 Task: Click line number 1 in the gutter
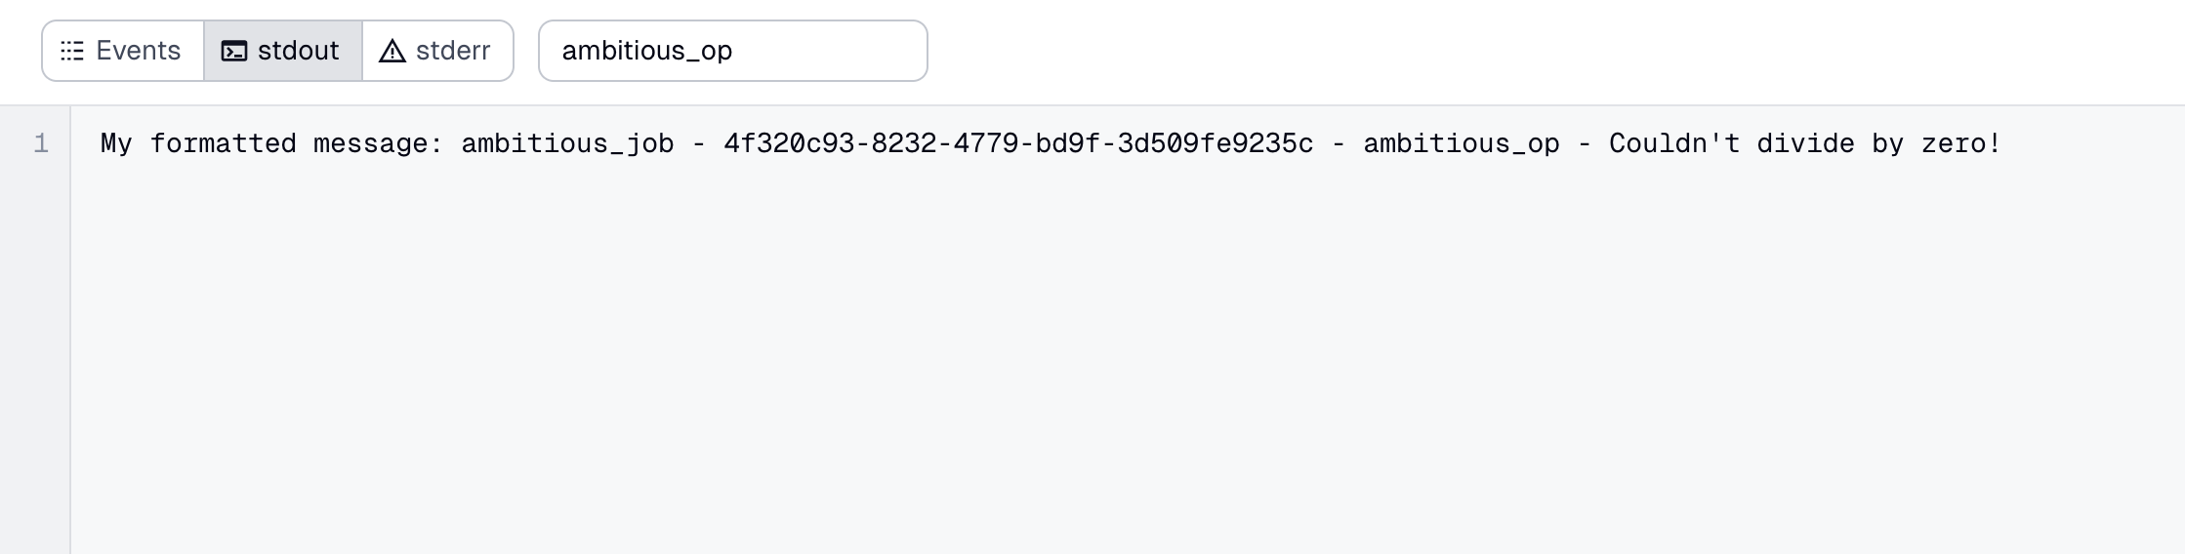(x=41, y=144)
